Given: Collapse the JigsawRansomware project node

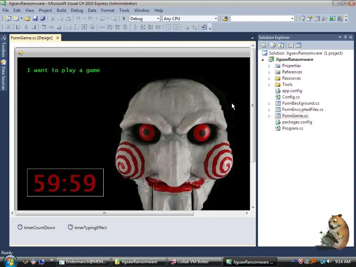Looking at the screenshot, I should 263,60.
